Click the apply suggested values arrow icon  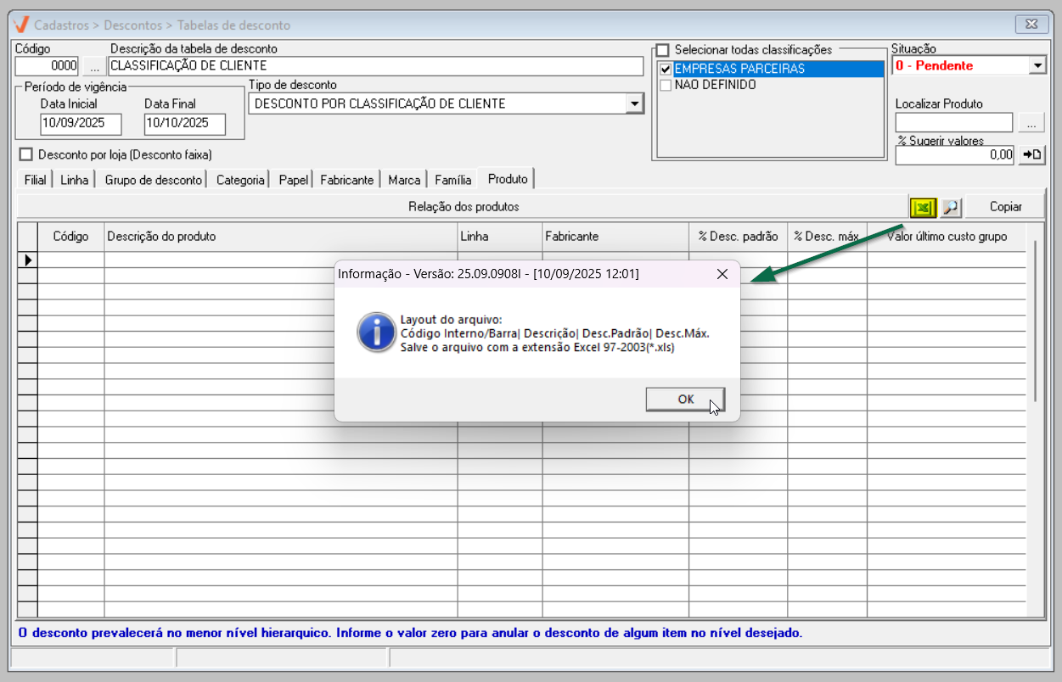1031,154
